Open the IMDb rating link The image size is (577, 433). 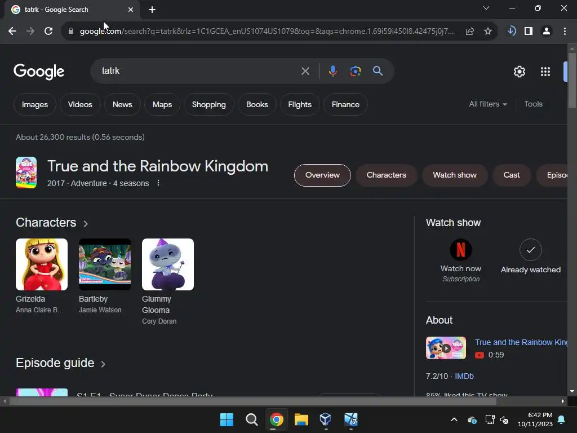click(x=464, y=376)
